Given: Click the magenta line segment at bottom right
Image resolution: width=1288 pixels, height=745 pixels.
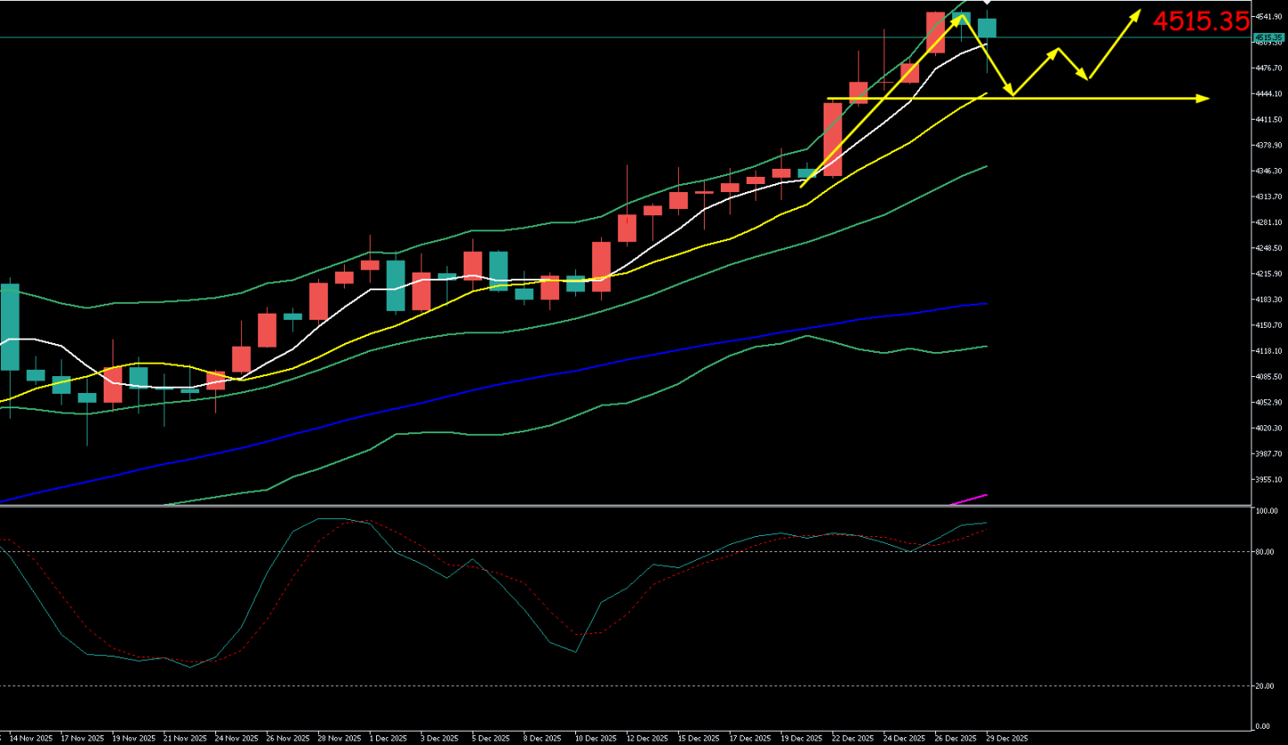Looking at the screenshot, I should (x=969, y=498).
